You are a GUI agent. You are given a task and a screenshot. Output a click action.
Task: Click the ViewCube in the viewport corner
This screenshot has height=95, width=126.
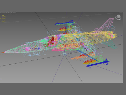point(118,16)
